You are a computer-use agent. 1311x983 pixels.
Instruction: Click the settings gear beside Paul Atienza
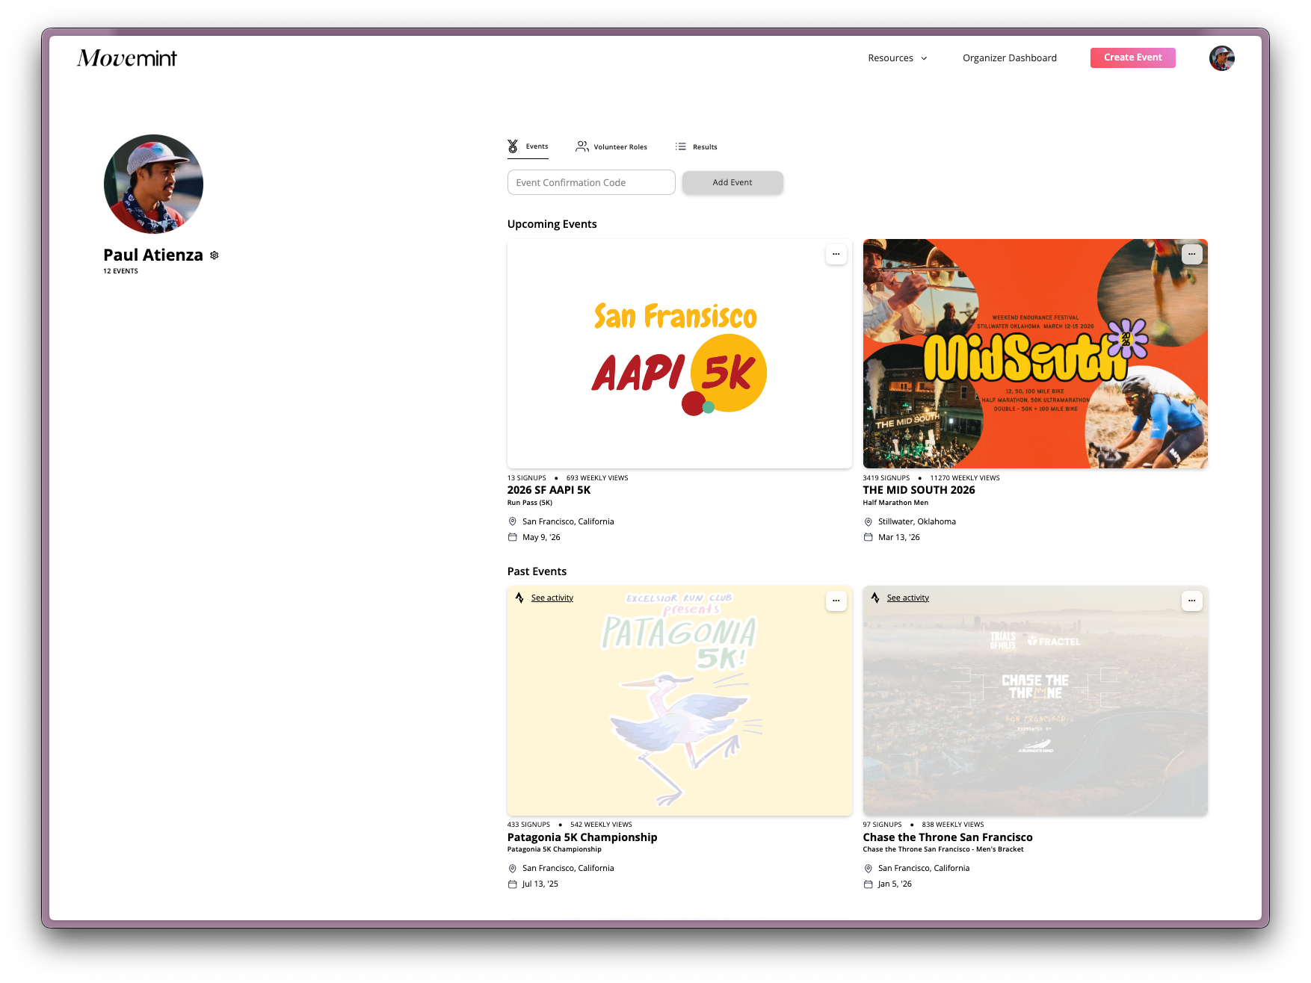tap(215, 255)
